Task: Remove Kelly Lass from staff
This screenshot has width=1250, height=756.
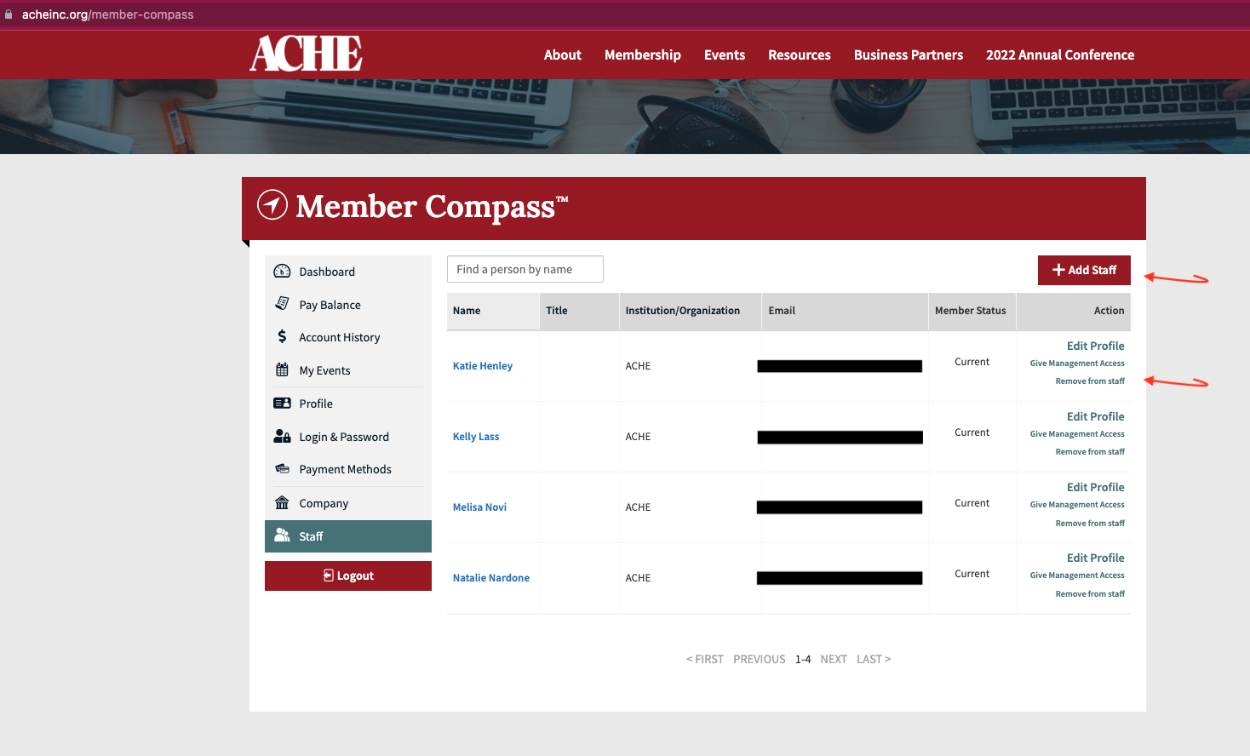Action: point(1090,452)
